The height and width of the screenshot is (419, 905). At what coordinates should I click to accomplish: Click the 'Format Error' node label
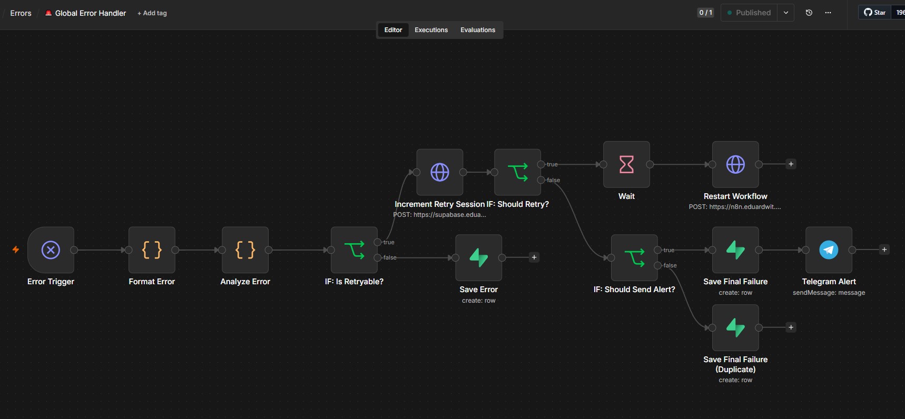point(152,282)
